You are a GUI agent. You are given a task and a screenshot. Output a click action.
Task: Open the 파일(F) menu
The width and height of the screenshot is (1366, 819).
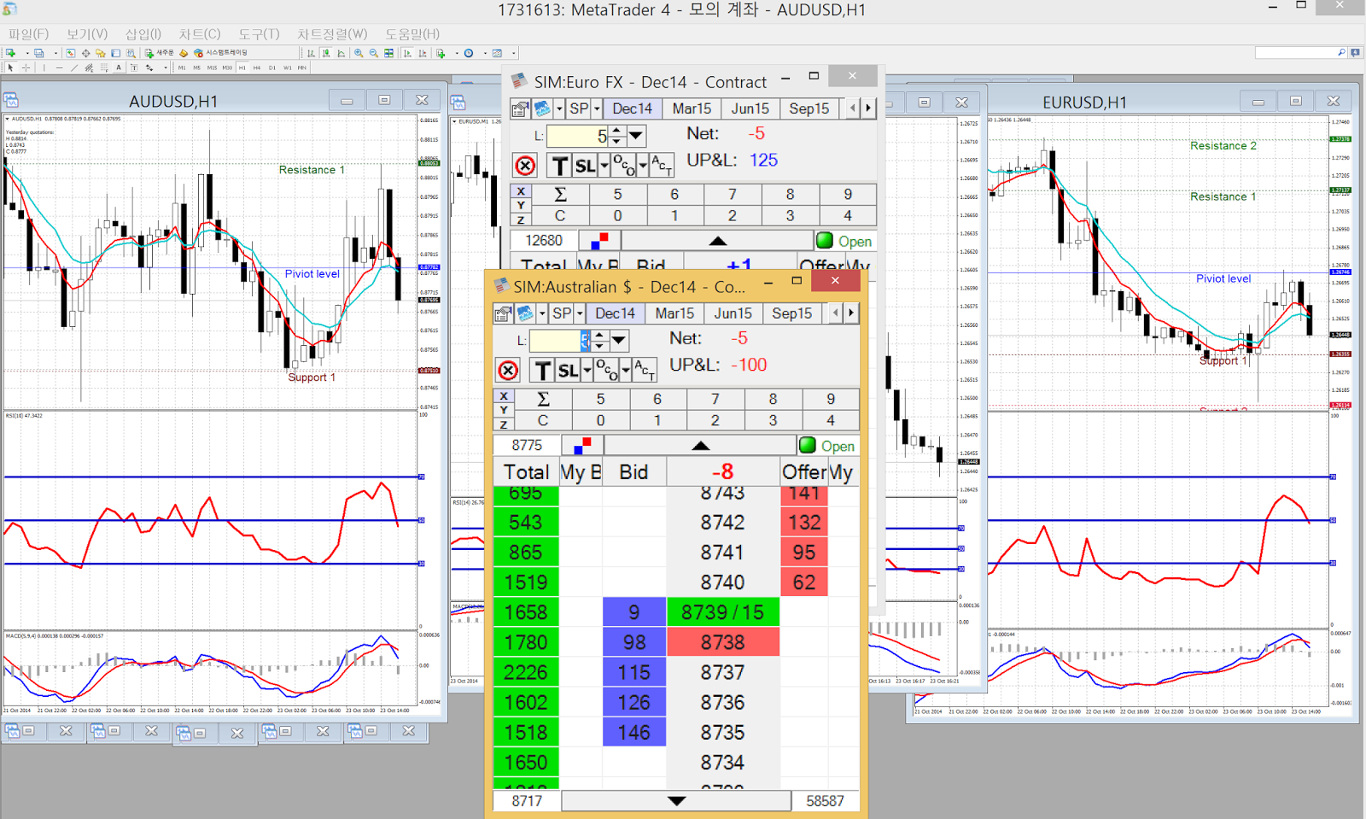[x=28, y=34]
